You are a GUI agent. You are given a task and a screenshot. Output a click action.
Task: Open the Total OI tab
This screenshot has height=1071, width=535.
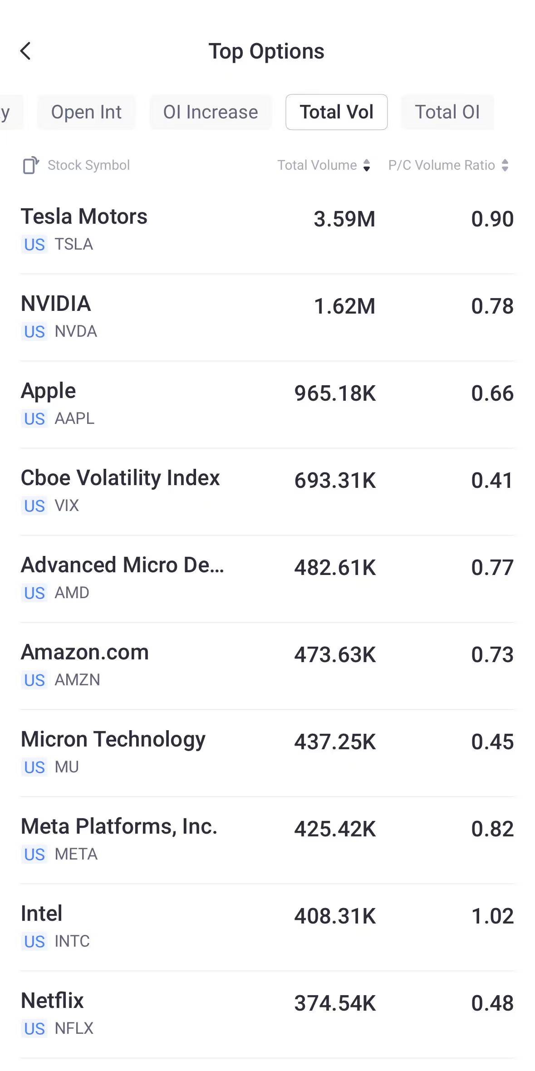(x=447, y=112)
